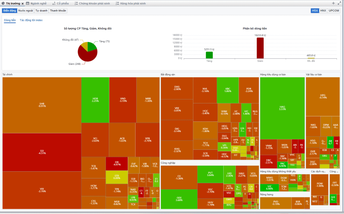Open the Dòng tiền tab
Viewport: 344px width, 214px height.
click(x=10, y=20)
